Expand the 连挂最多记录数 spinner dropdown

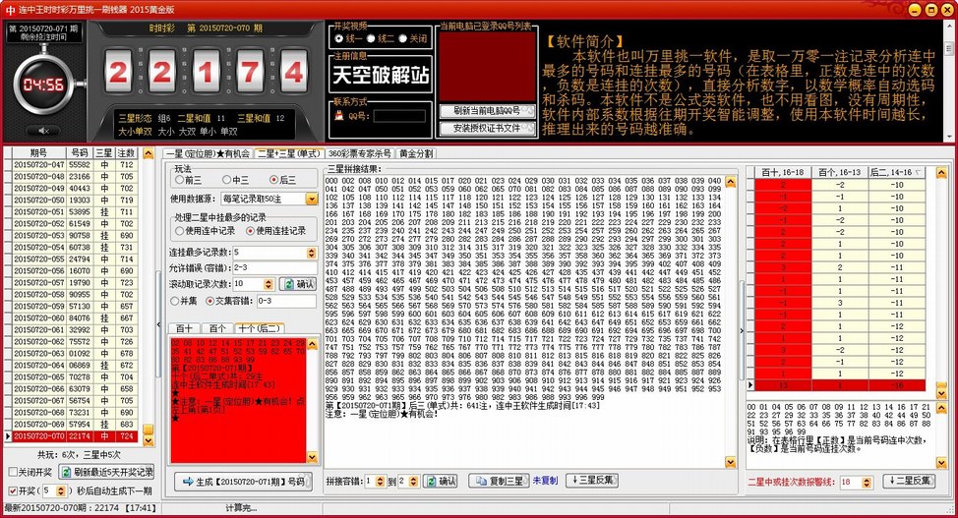tap(312, 253)
